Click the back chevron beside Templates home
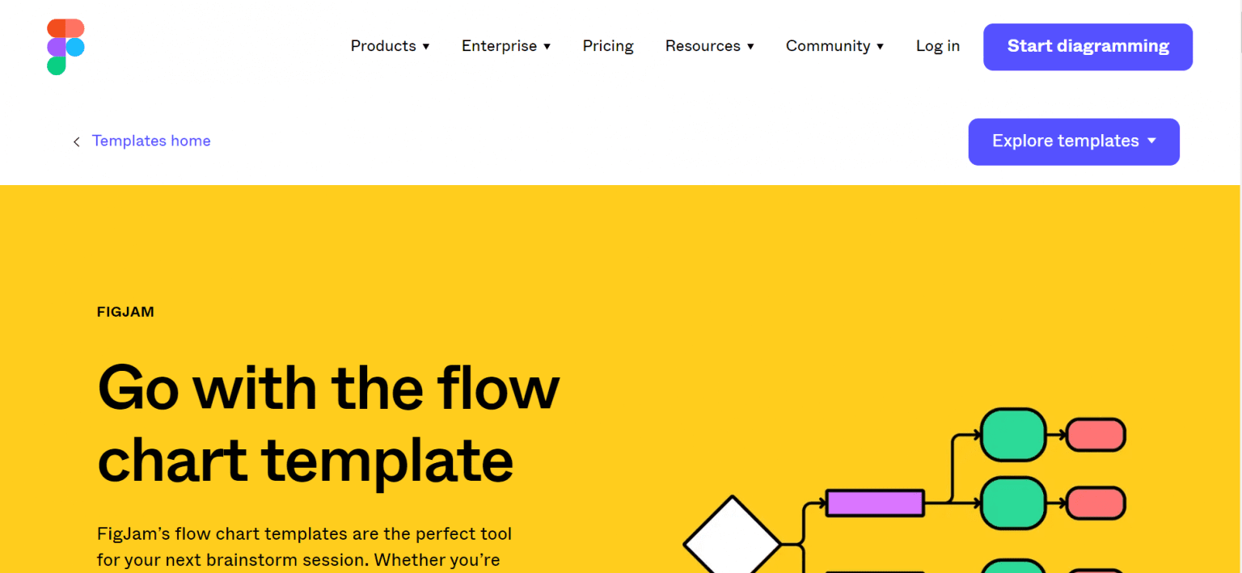Screen dimensions: 1242x573 click(x=76, y=141)
